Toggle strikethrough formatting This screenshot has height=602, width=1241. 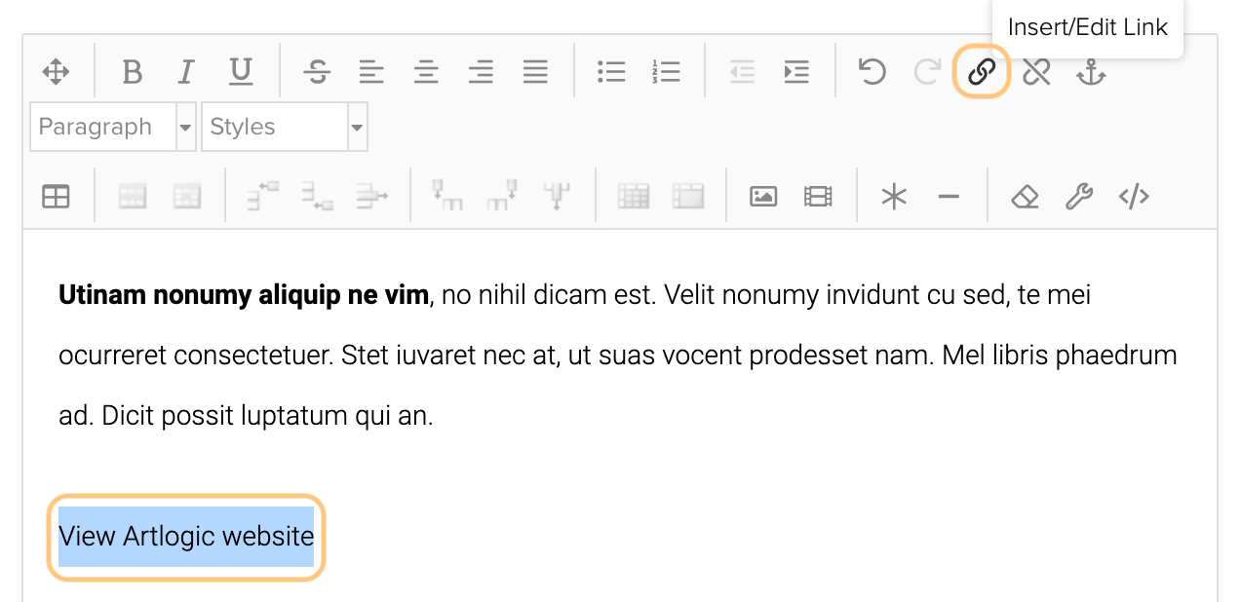coord(317,71)
